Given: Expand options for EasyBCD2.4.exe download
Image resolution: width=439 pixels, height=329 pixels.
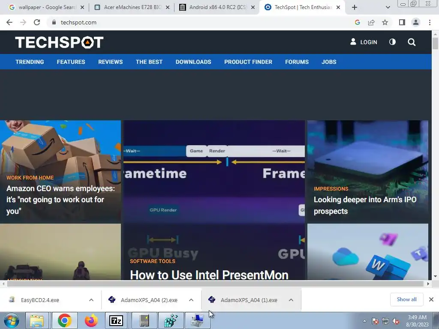Looking at the screenshot, I should click(x=91, y=300).
